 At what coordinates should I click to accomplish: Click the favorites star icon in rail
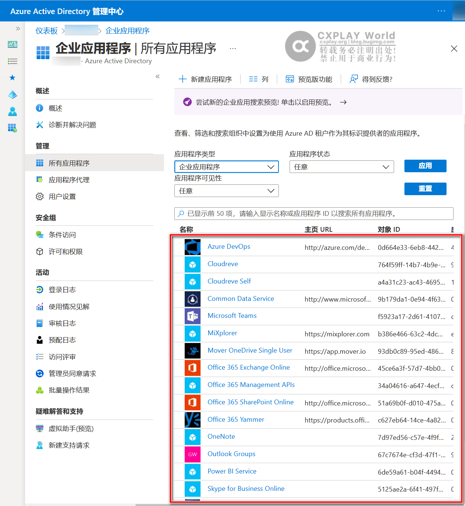(13, 78)
